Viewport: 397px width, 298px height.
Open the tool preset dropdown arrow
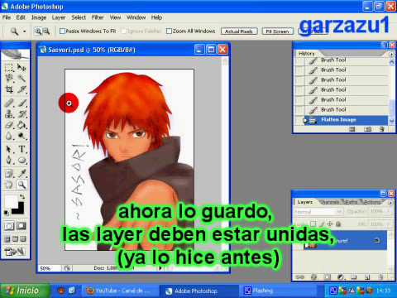[x=25, y=31]
